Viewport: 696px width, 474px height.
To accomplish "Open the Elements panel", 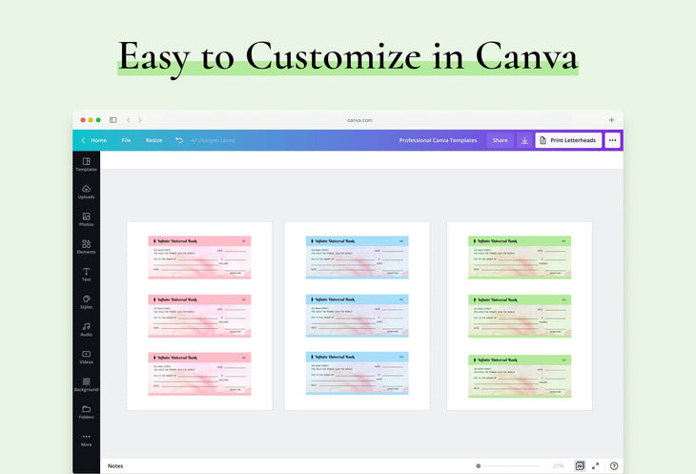I will click(x=86, y=247).
